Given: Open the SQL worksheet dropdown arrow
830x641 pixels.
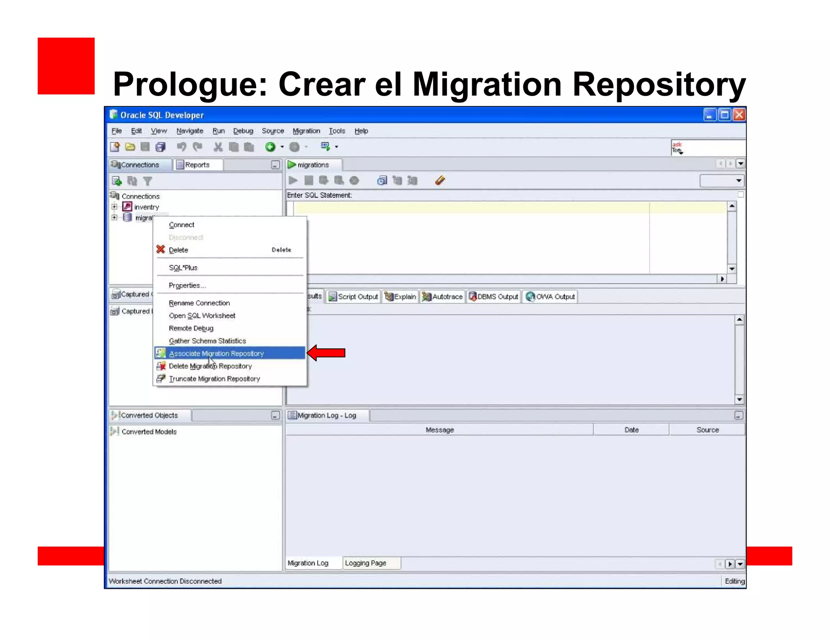Looking at the screenshot, I should 336,147.
